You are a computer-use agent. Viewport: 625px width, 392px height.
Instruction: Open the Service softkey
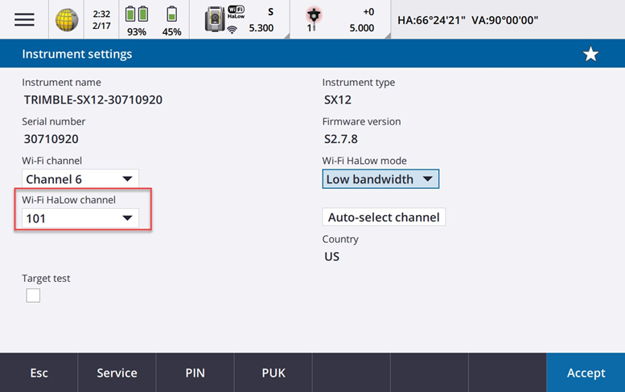point(117,373)
